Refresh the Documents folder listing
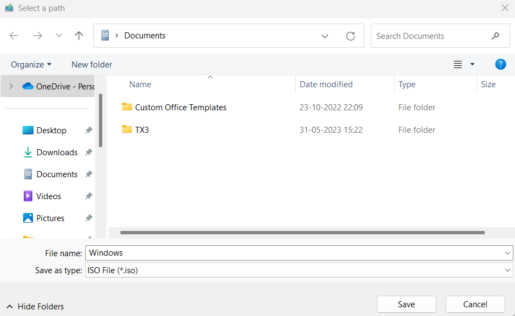The height and width of the screenshot is (316, 515). tap(350, 36)
